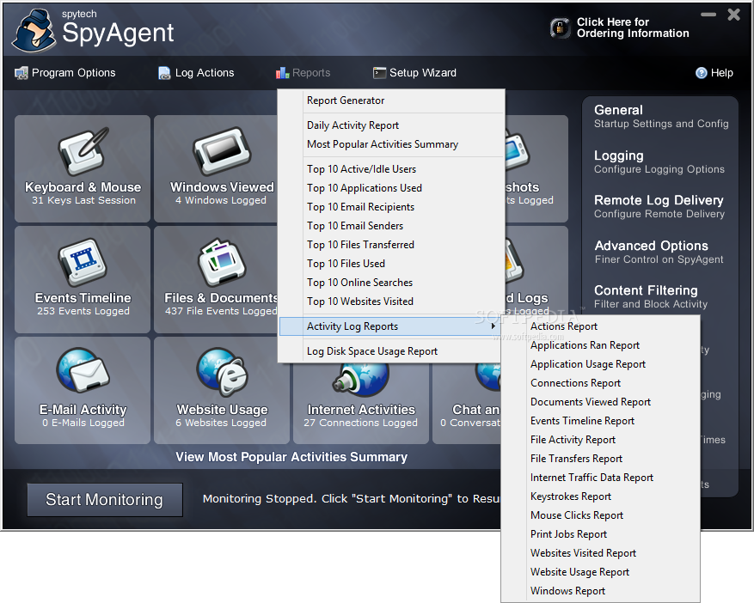
Task: Click the Reports bar chart icon
Action: coord(282,73)
